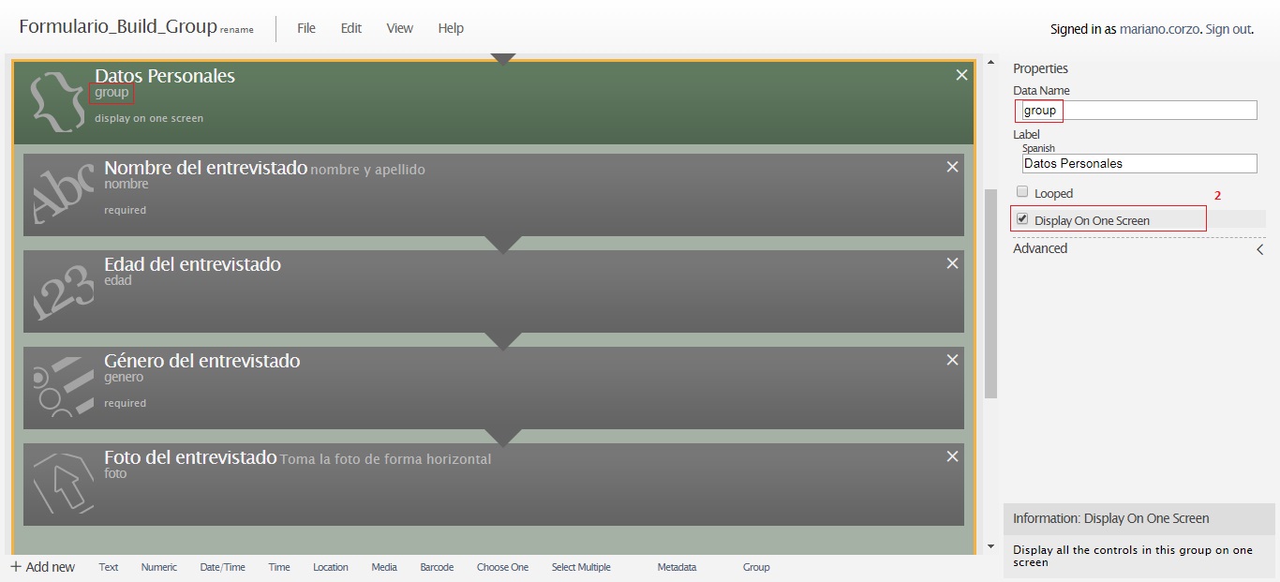
Task: Add a new Media control
Action: coord(384,567)
